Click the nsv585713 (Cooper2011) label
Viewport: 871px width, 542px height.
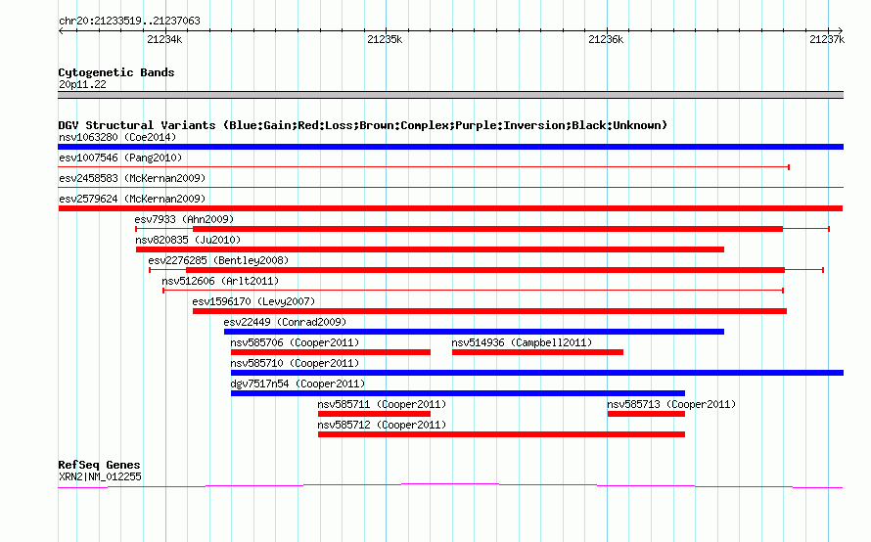[x=671, y=404]
